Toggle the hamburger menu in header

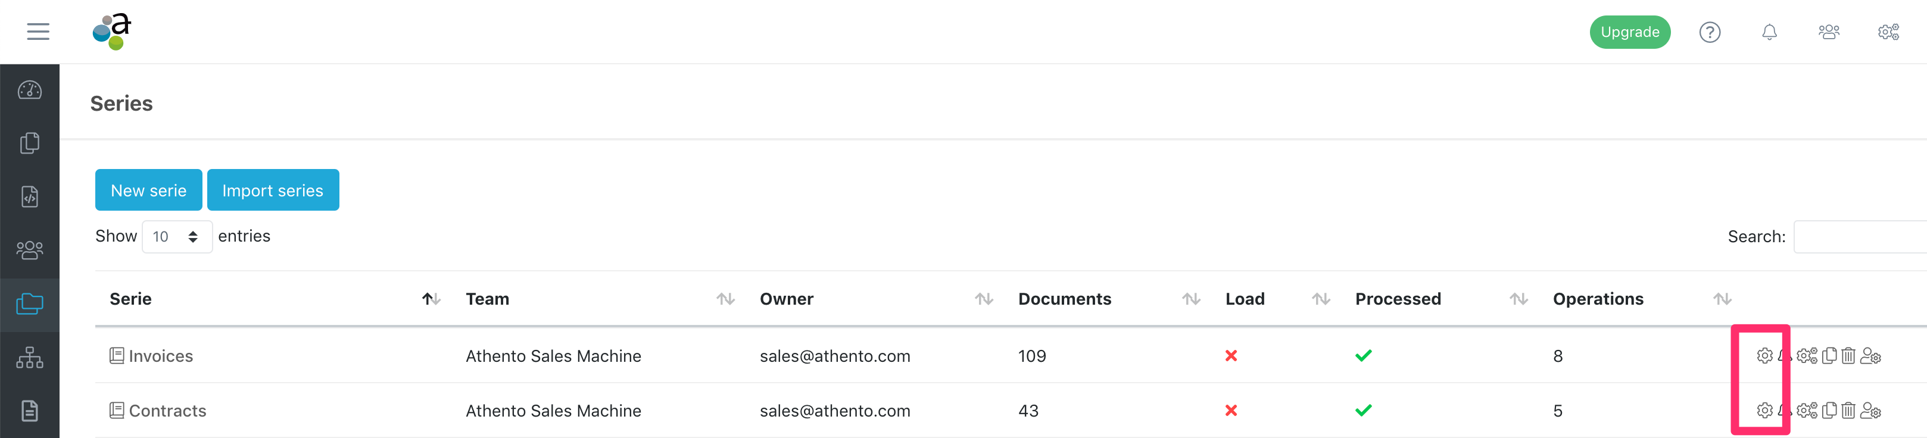[38, 32]
